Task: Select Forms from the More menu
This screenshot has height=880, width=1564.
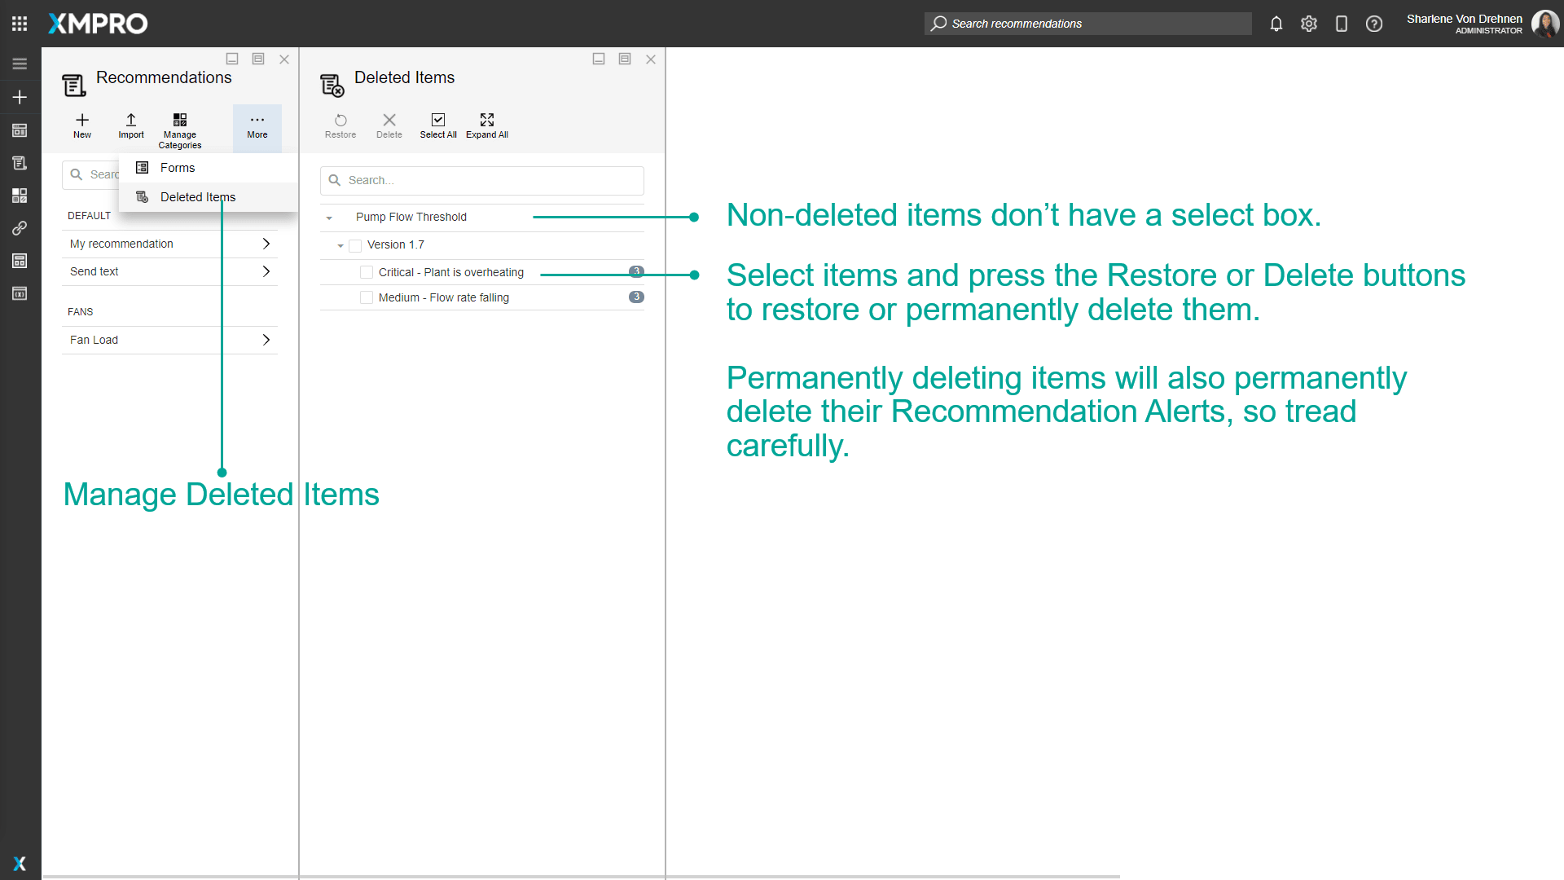Action: 178,168
